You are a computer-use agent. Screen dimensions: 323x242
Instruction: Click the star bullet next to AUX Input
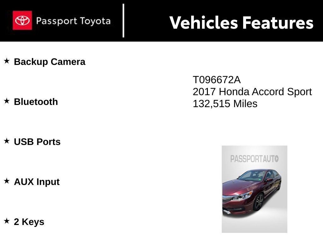click(x=7, y=181)
